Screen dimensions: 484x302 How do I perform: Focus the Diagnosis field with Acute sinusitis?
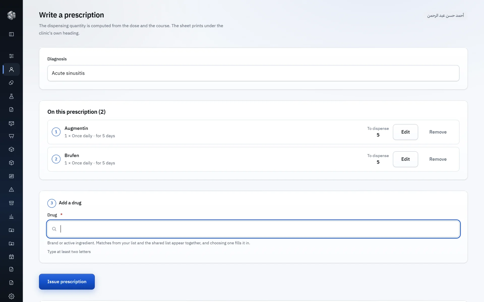(x=253, y=73)
